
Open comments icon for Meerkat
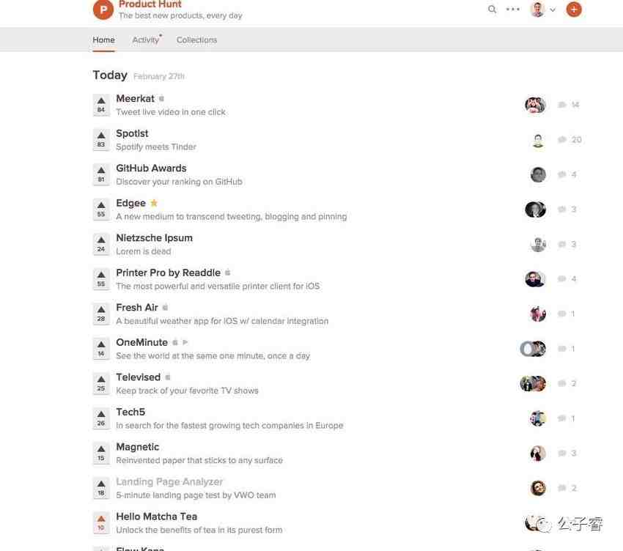click(562, 105)
